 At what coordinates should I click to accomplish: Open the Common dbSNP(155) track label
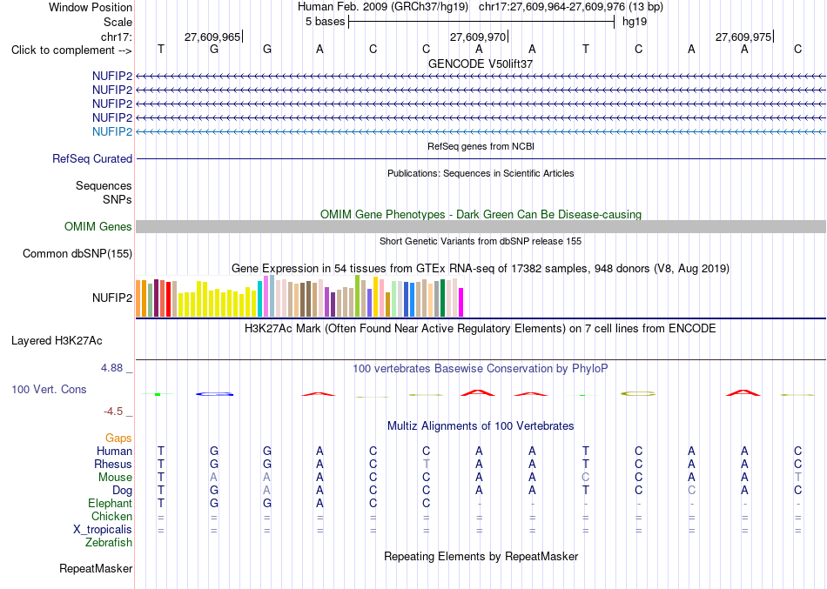point(77,254)
